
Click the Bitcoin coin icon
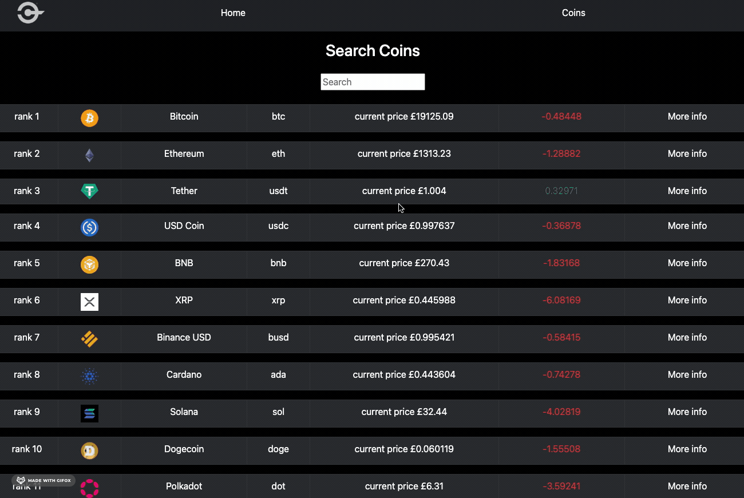(x=89, y=118)
